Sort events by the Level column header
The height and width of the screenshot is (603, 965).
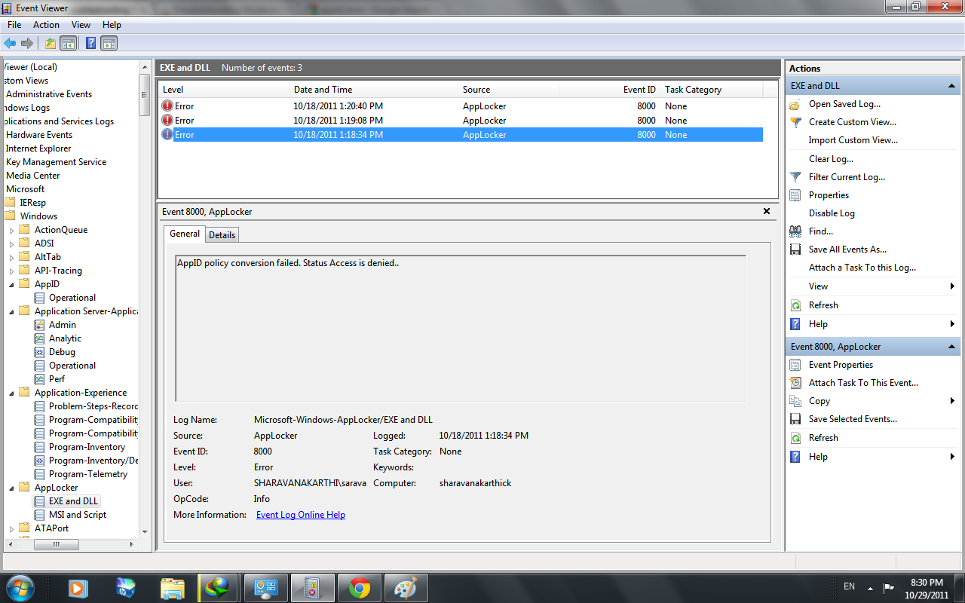point(223,90)
